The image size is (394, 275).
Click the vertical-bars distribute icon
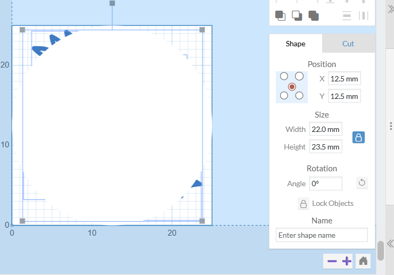(x=364, y=15)
